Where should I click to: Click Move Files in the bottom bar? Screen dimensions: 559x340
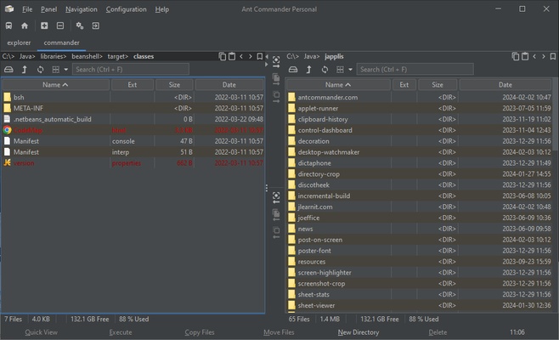click(x=279, y=332)
